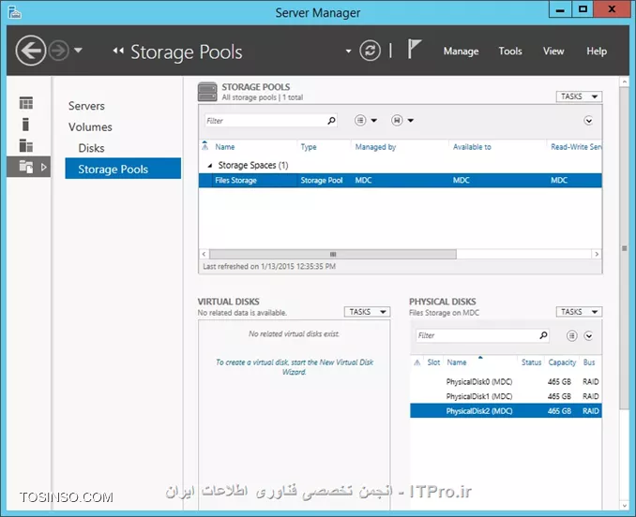
Task: Click left arrow of horizontal scrollbar
Action: [x=204, y=254]
